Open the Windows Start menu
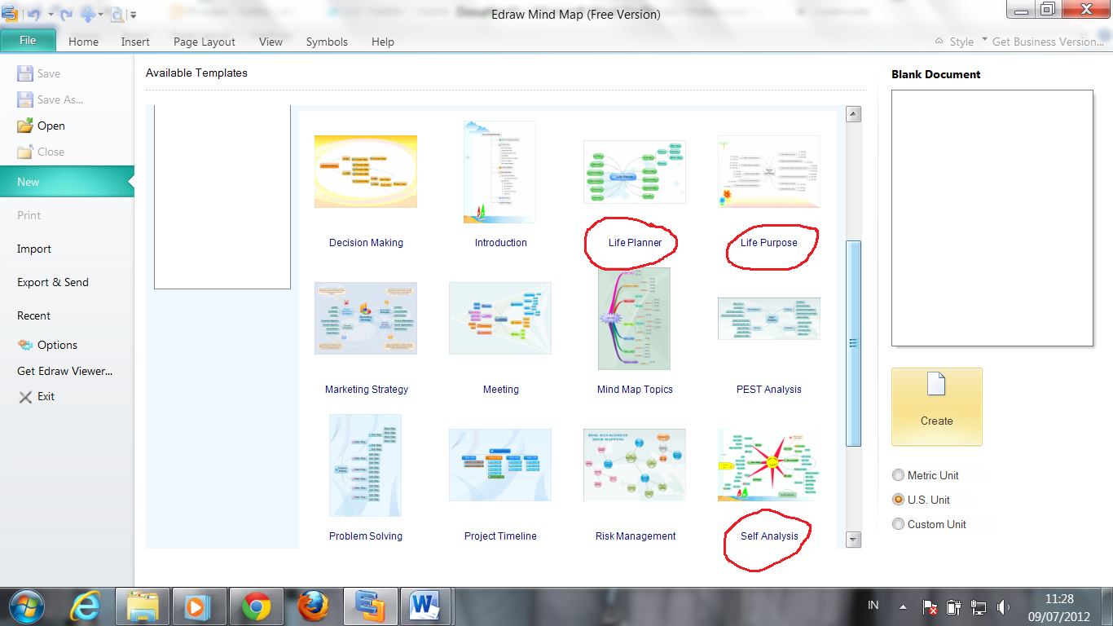 pos(25,606)
